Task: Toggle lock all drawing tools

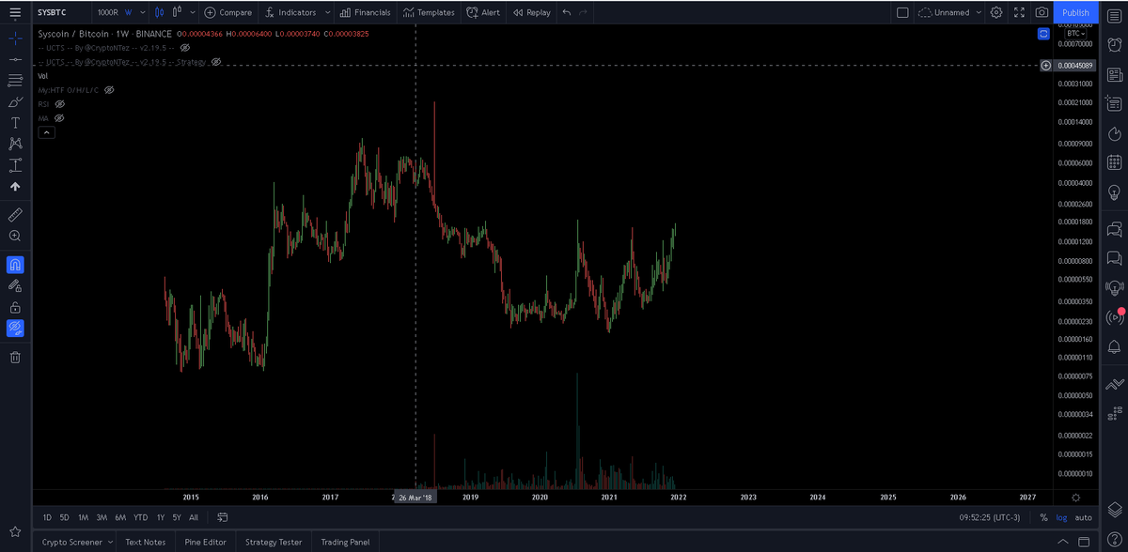Action: coord(15,307)
